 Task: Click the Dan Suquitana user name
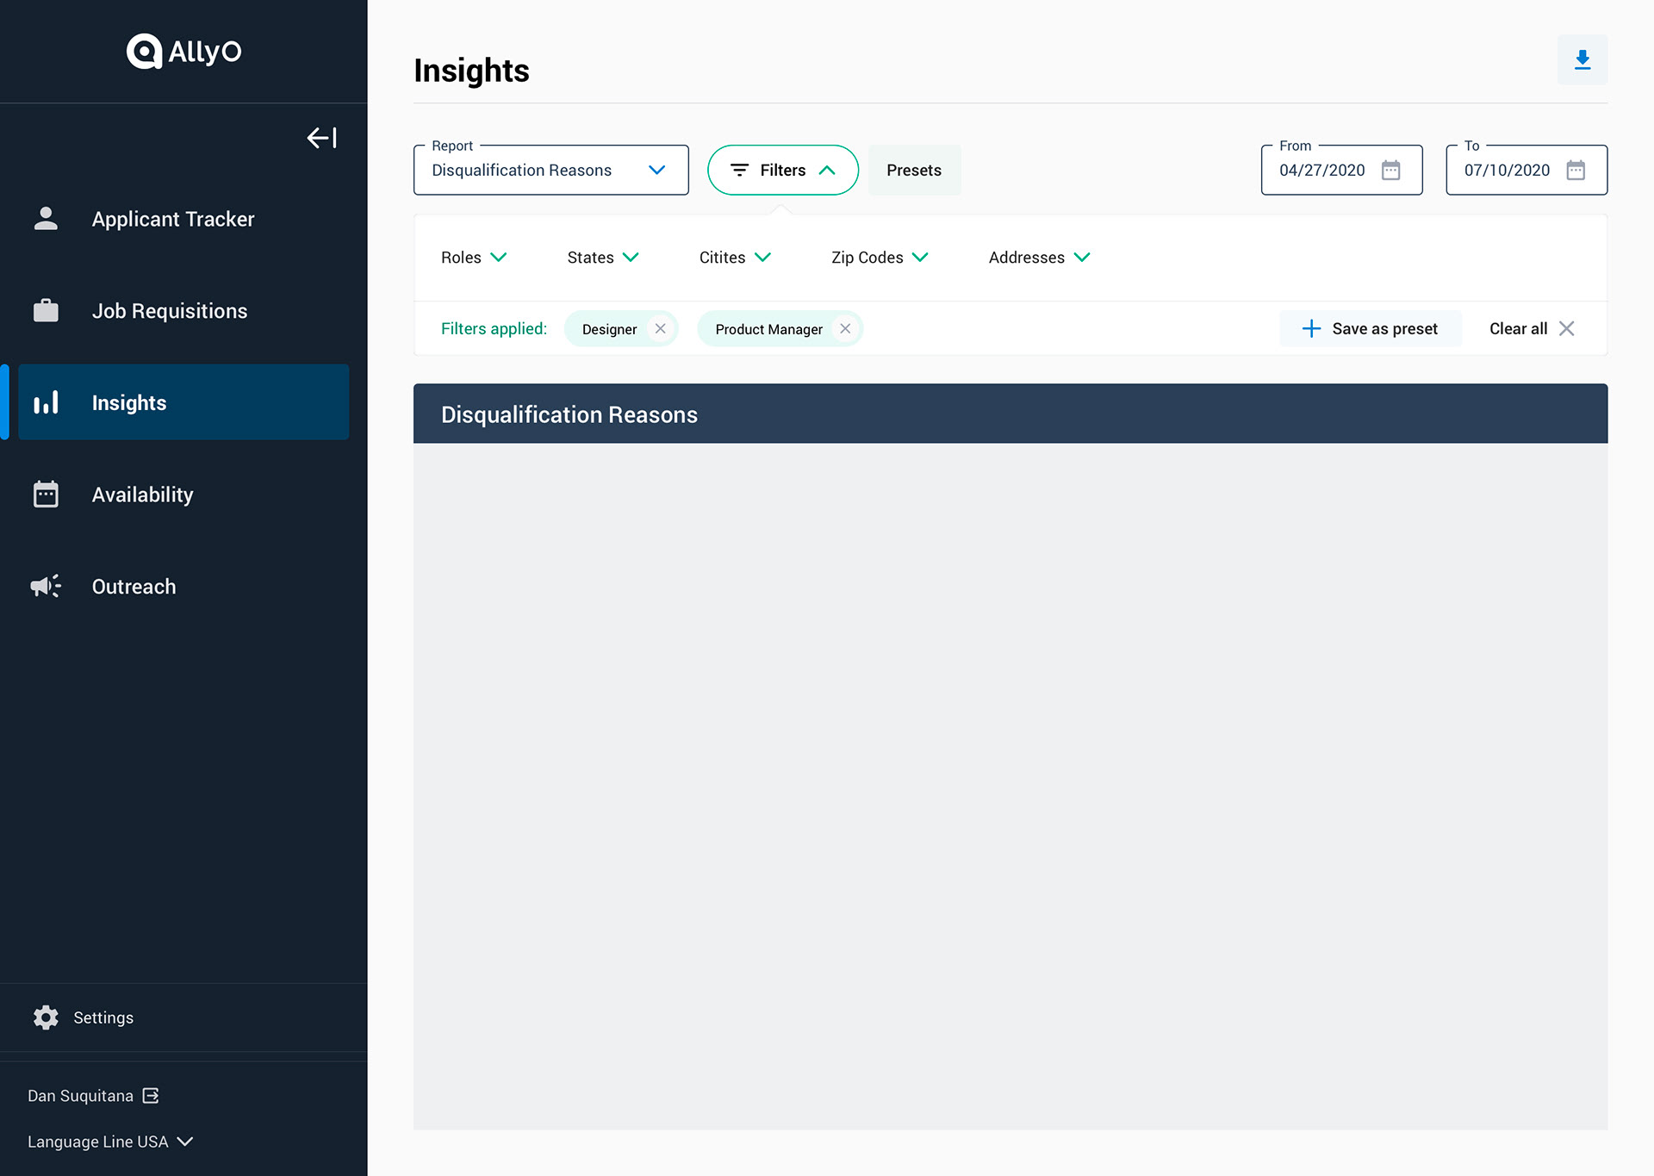click(80, 1096)
